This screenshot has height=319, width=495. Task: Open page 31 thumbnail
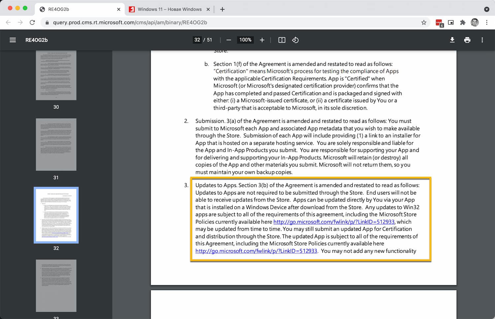[x=56, y=145]
